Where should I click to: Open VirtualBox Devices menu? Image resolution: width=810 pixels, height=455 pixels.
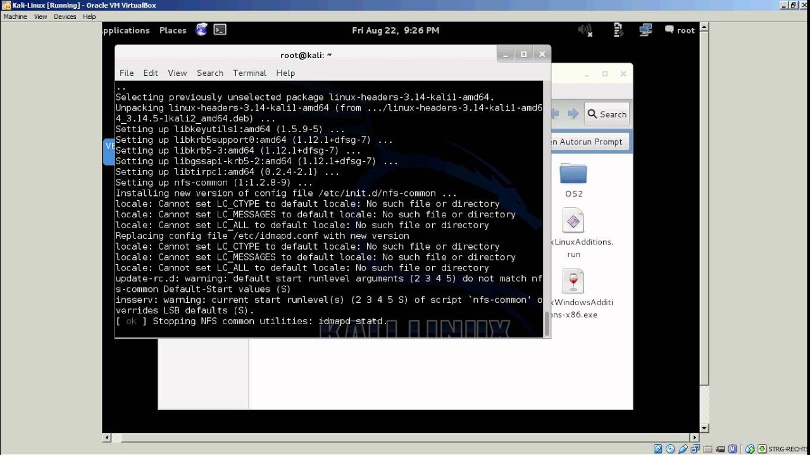(x=65, y=16)
